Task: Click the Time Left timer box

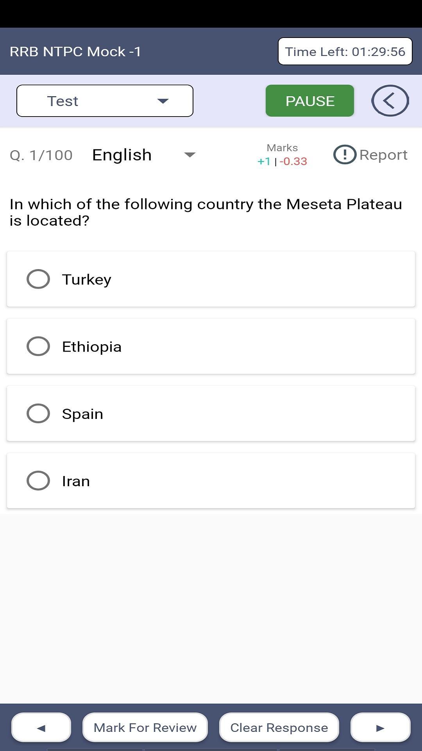Action: (x=345, y=51)
